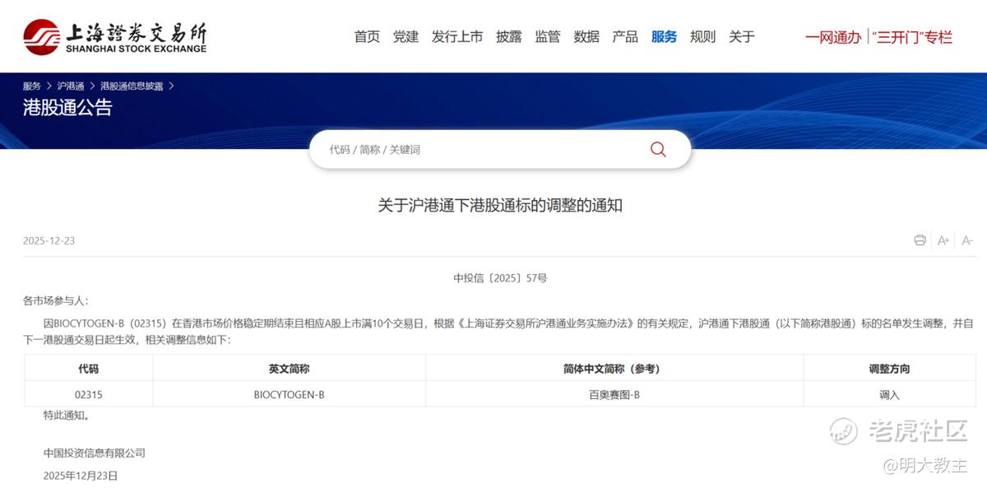Click the 港股通公告 page heading

coord(67,108)
